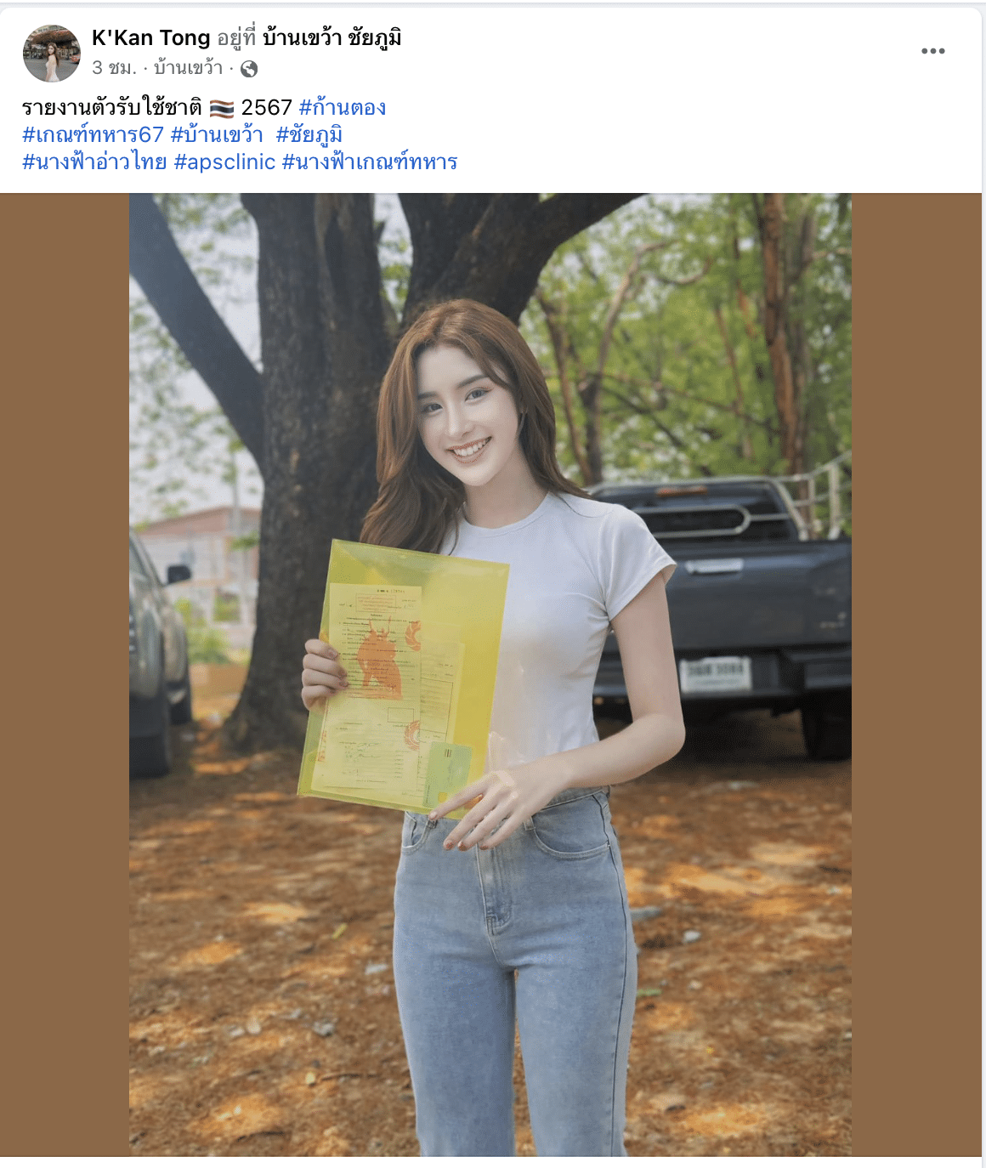The height and width of the screenshot is (1168, 986).
Task: Open the post options three-dot menu
Action: tap(932, 51)
